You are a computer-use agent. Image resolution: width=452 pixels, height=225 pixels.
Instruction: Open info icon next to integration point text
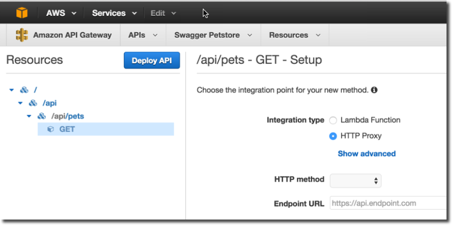374,90
